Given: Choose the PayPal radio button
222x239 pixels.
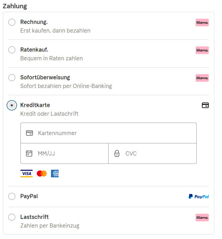Looking at the screenshot, I should (12, 196).
